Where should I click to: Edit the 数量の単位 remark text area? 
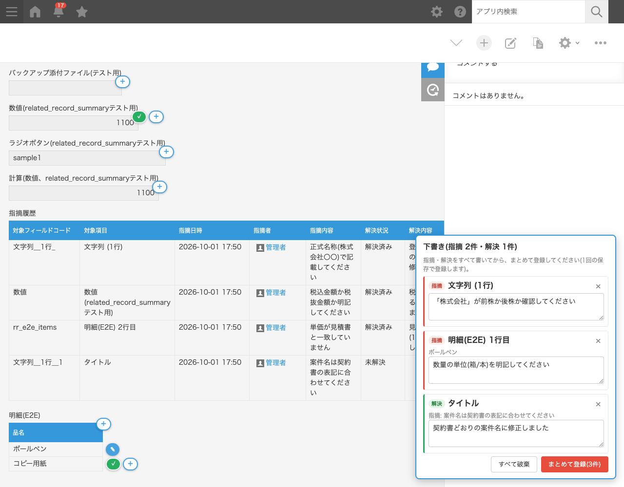[x=516, y=370]
